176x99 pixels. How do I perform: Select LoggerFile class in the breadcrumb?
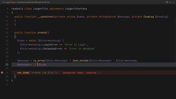click(40, 2)
